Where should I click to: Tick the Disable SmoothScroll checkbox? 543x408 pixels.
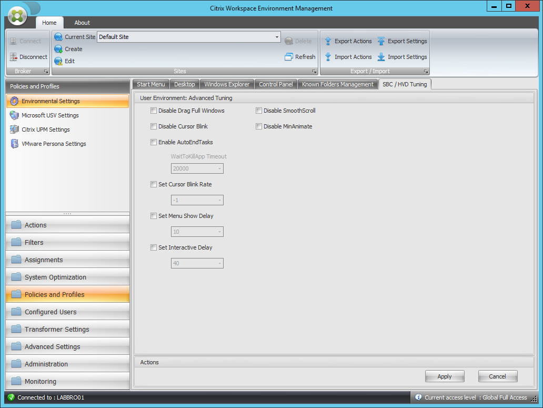point(259,111)
